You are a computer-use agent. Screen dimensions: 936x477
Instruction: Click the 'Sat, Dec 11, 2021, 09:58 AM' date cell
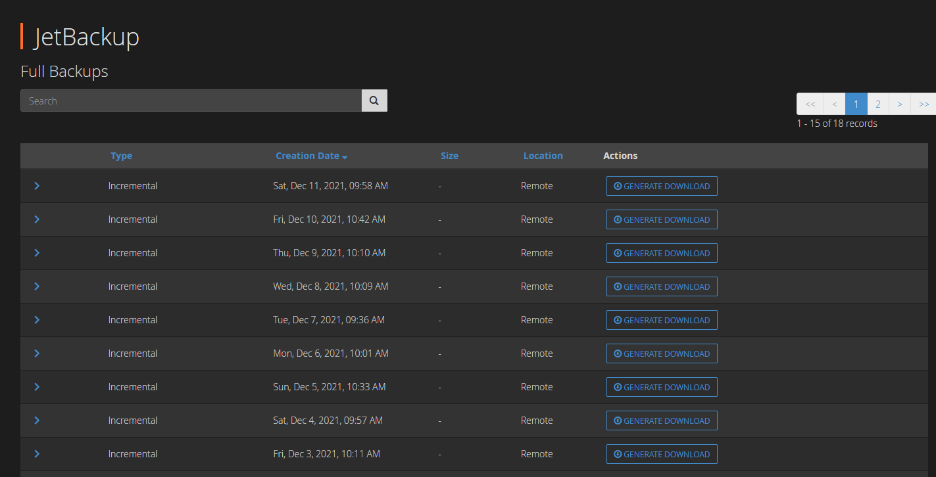coord(330,186)
